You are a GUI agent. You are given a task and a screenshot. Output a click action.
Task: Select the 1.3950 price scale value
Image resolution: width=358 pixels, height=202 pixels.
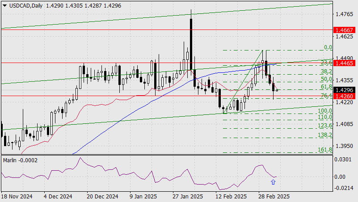point(344,146)
